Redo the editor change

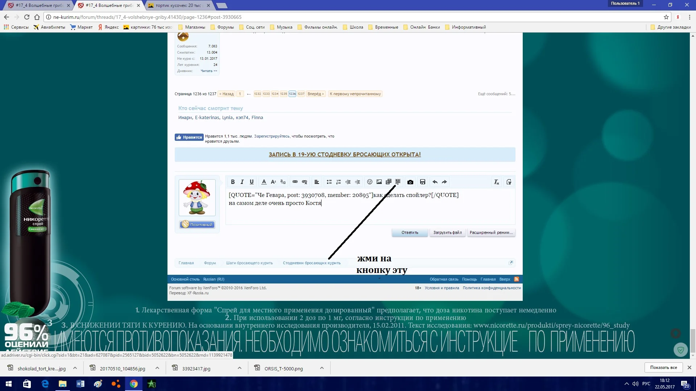[444, 182]
